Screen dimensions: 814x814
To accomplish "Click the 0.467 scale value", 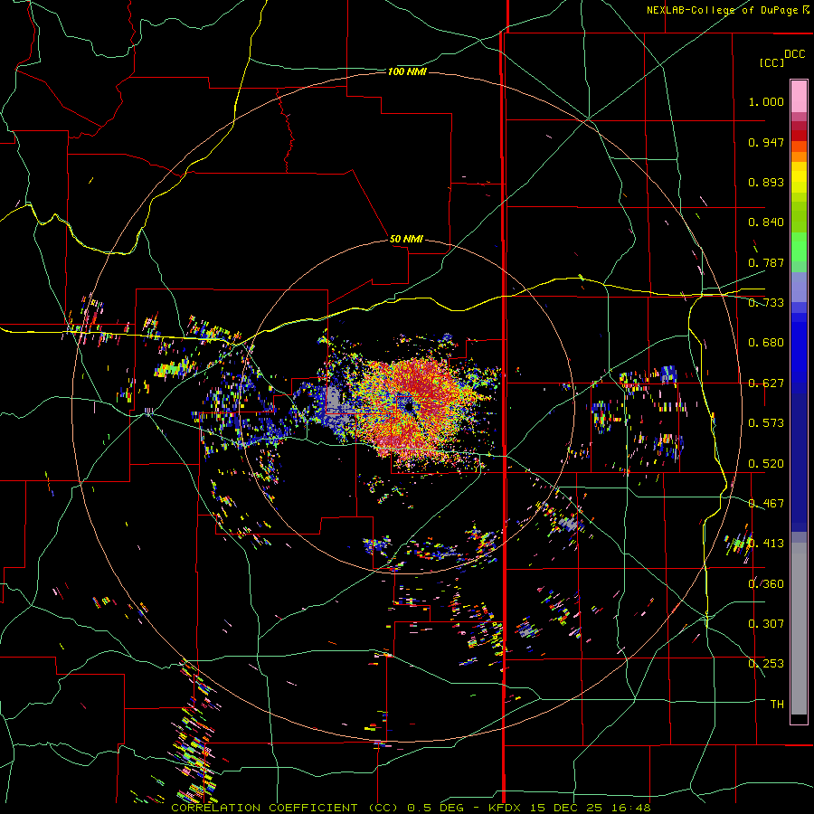I will click(766, 504).
